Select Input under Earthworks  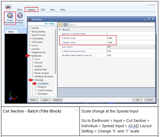coord(37,59)
